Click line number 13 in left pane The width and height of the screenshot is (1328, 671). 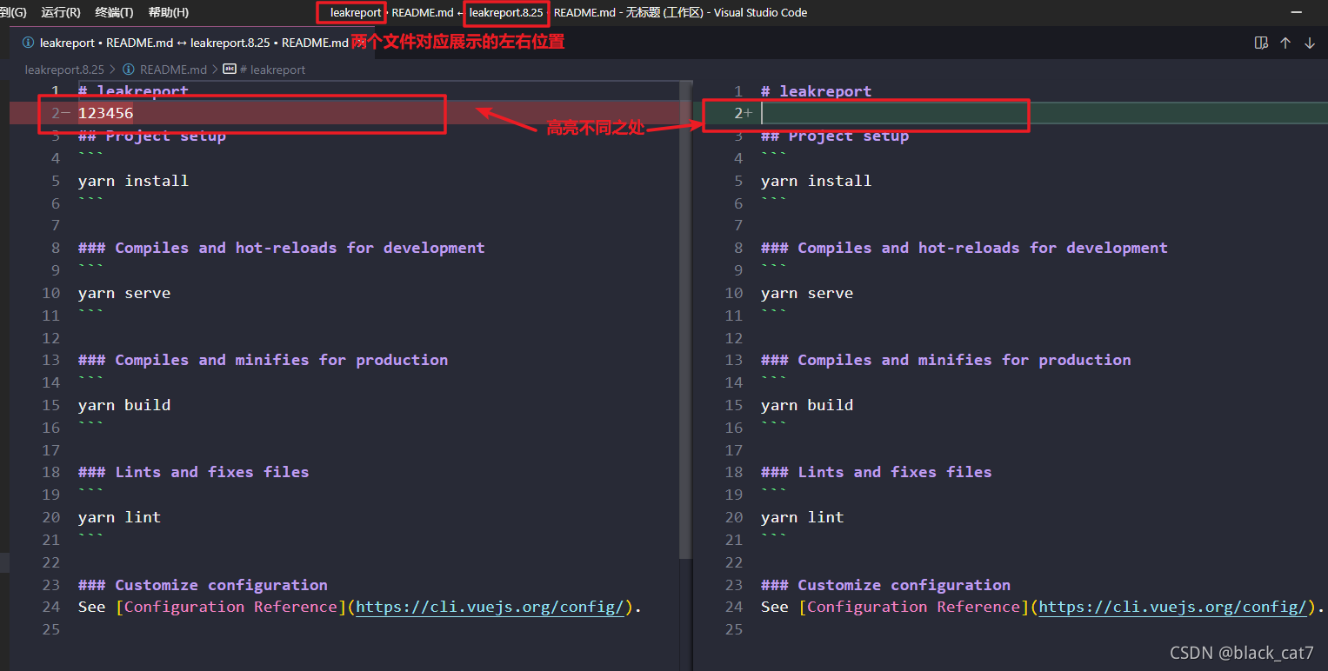(x=50, y=360)
